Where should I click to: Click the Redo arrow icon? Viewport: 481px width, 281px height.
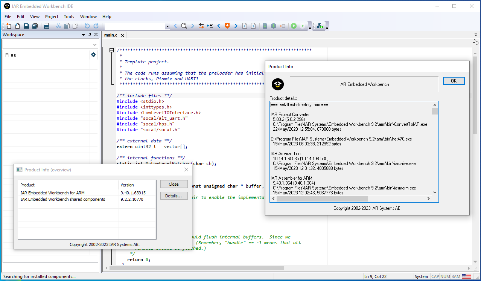(x=96, y=26)
